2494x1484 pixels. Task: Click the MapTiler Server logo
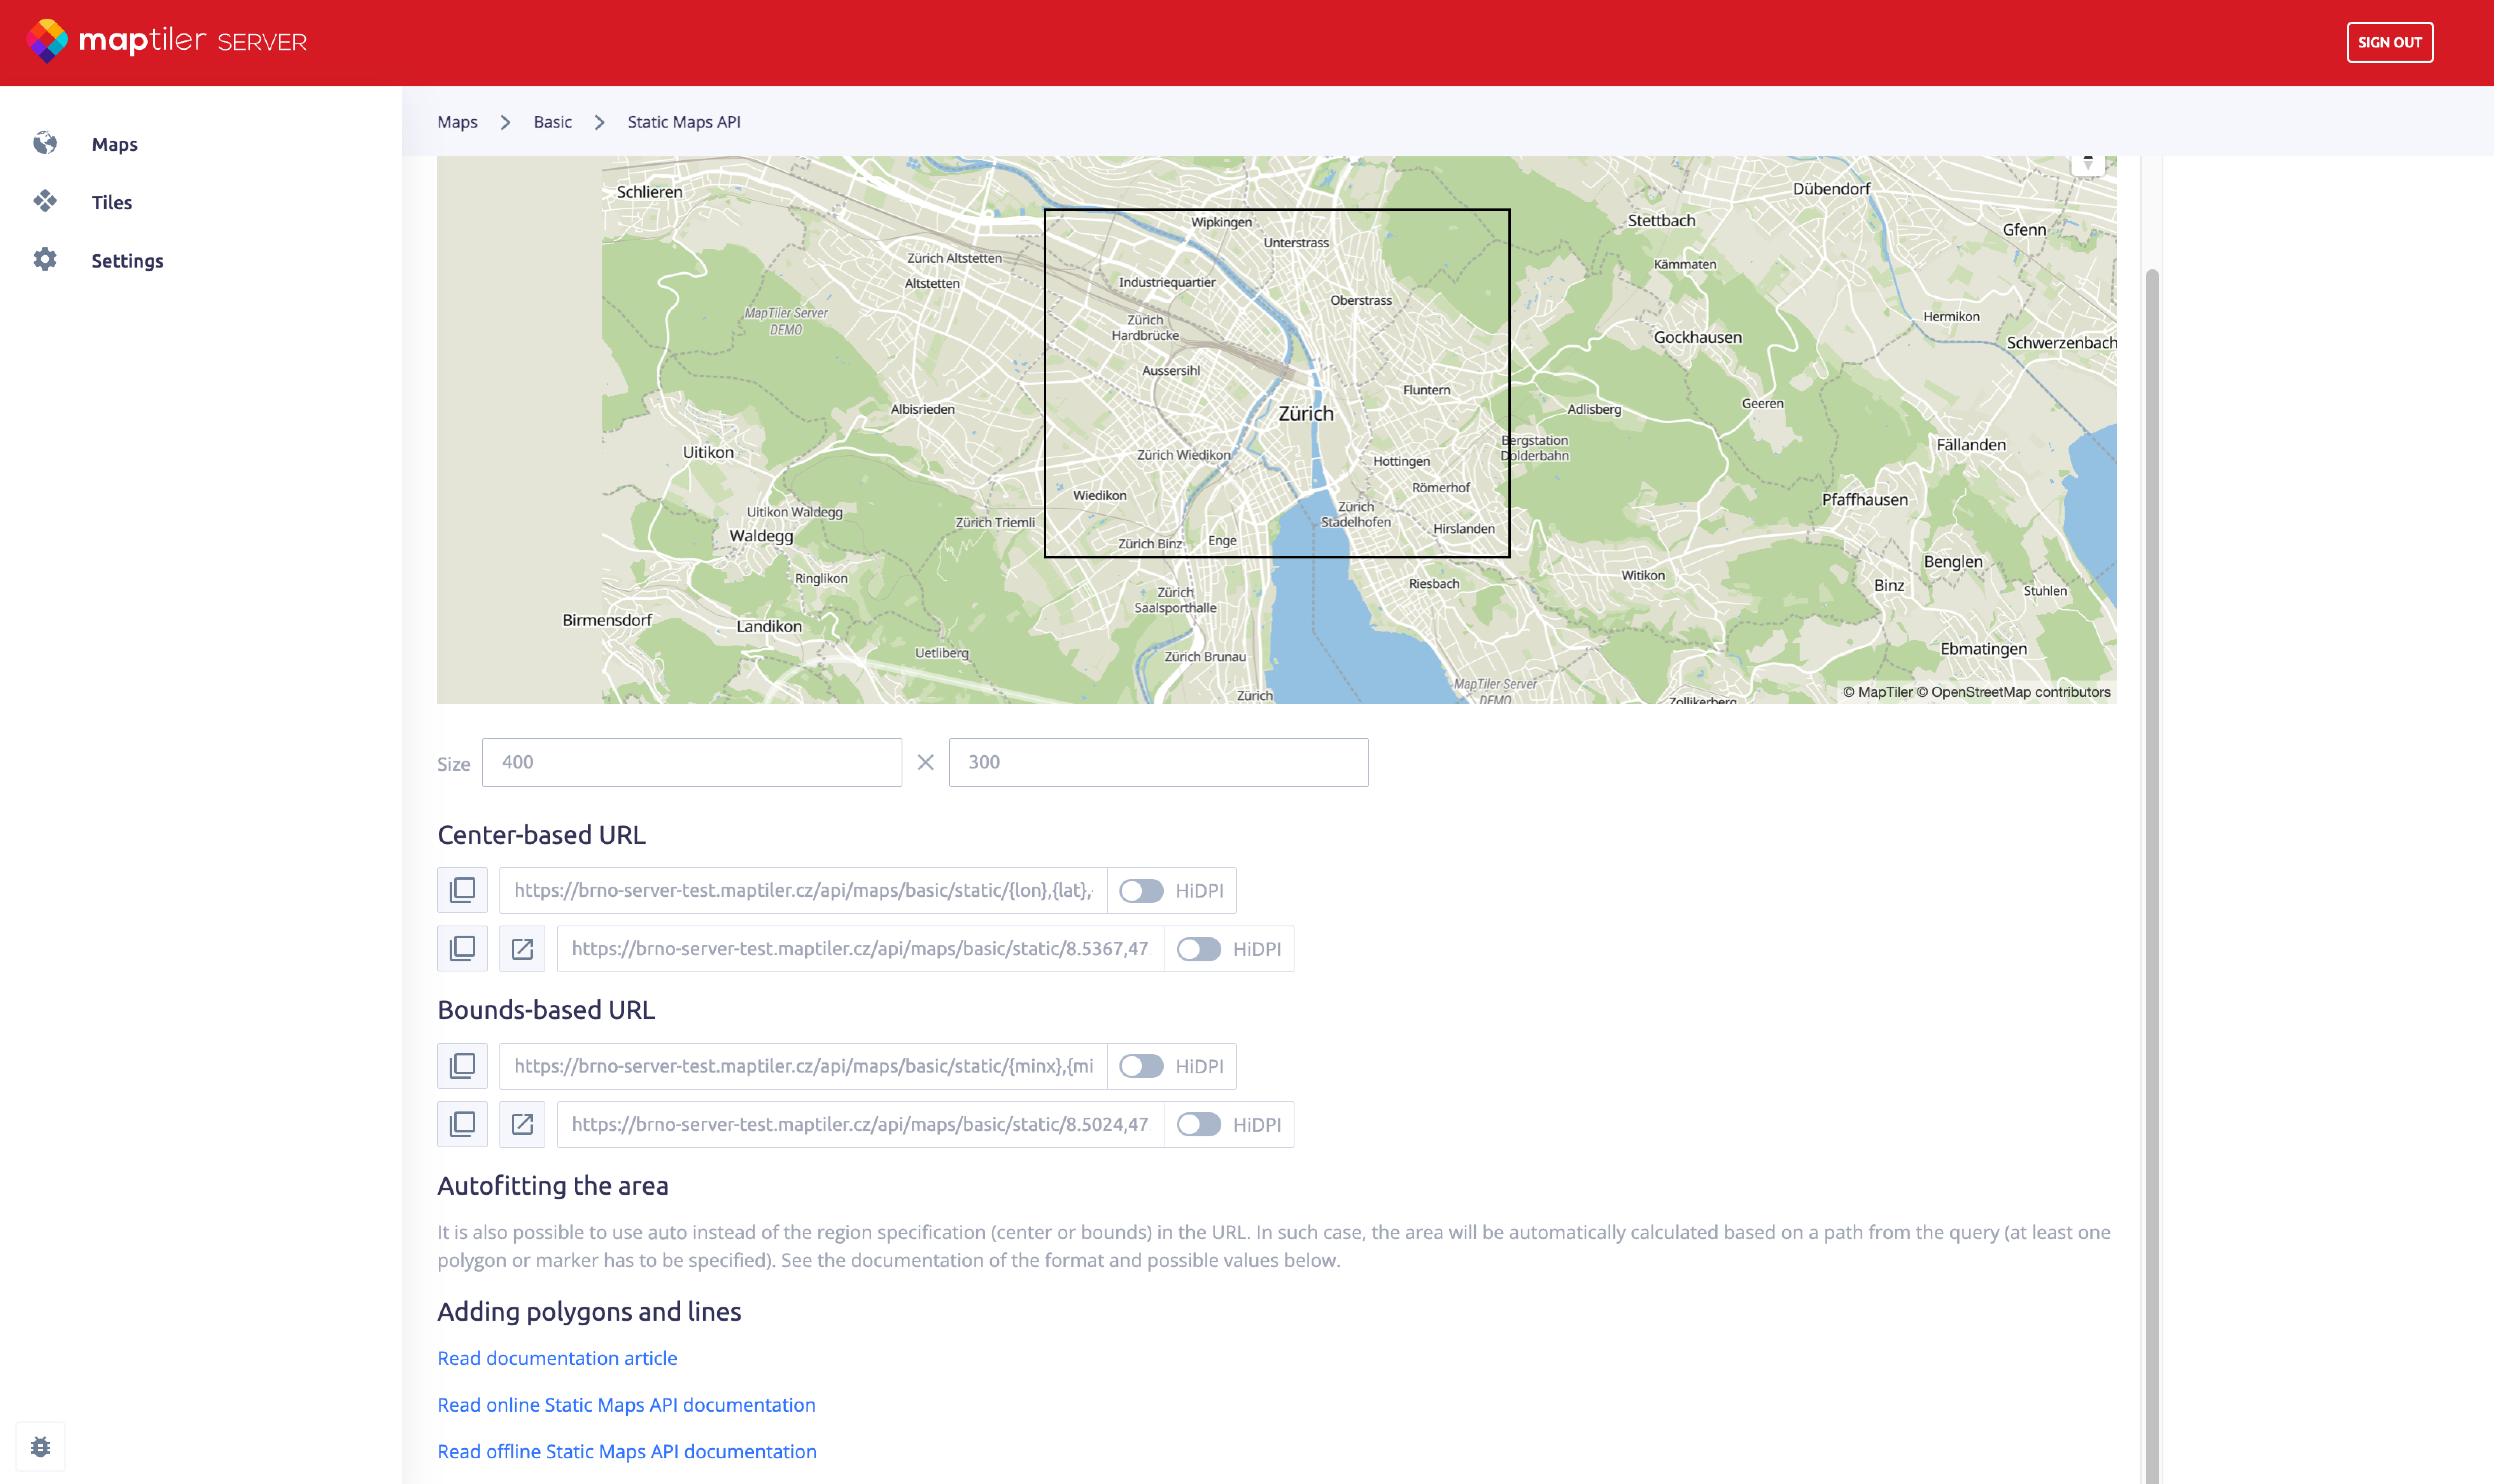click(x=166, y=41)
